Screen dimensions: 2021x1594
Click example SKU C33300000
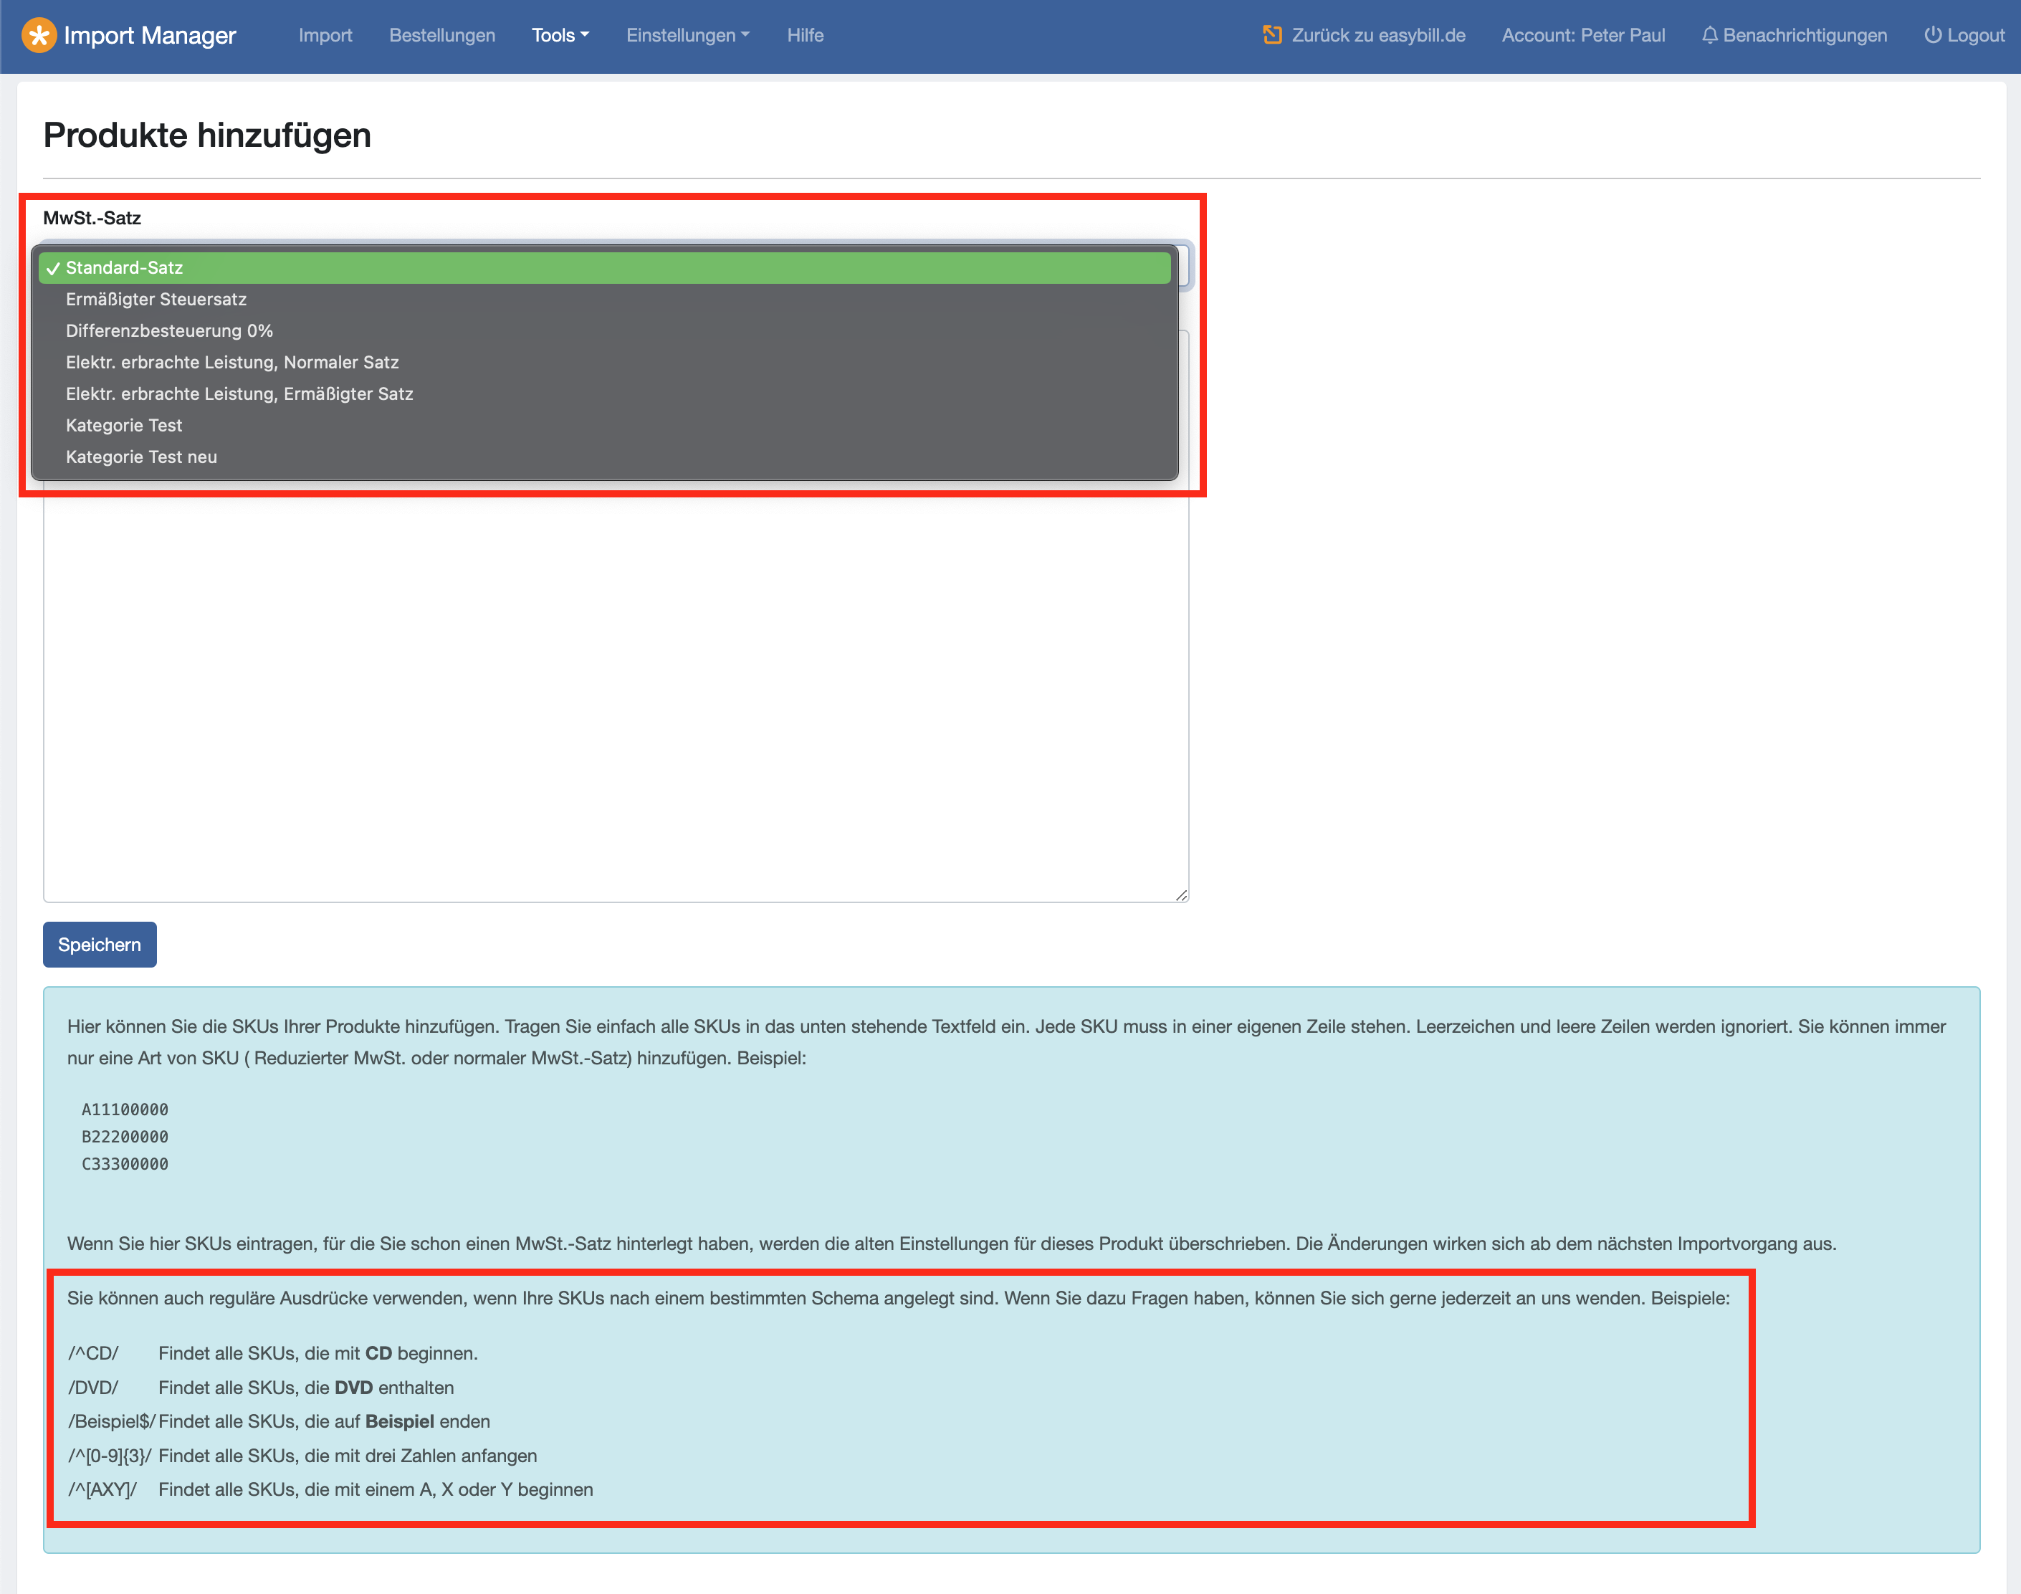click(125, 1164)
